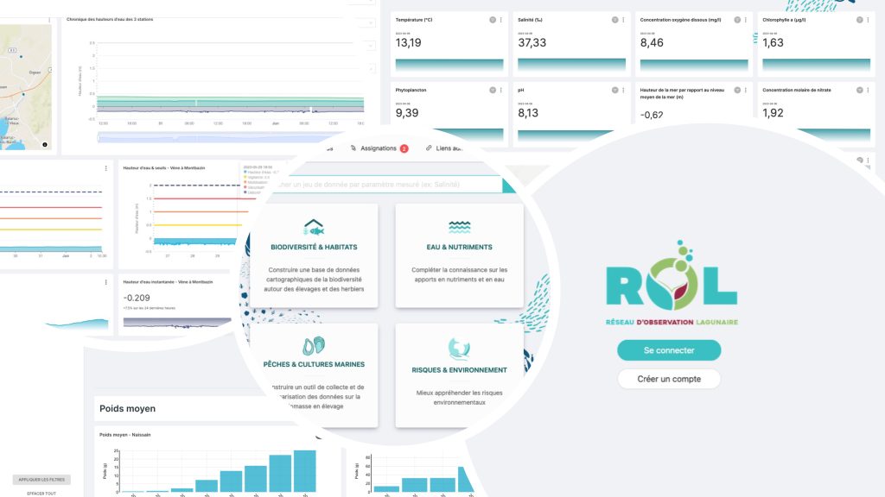Click the Température value 13,19

tap(408, 43)
